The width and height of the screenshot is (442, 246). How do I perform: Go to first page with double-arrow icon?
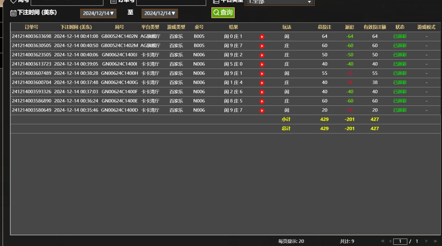coord(382,241)
